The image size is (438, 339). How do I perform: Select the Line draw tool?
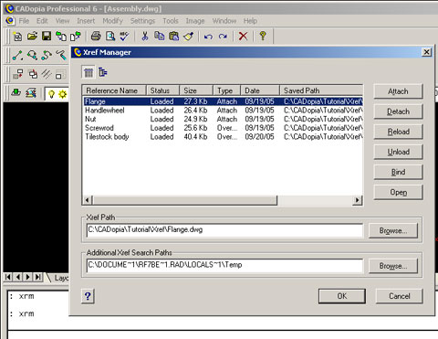click(17, 56)
